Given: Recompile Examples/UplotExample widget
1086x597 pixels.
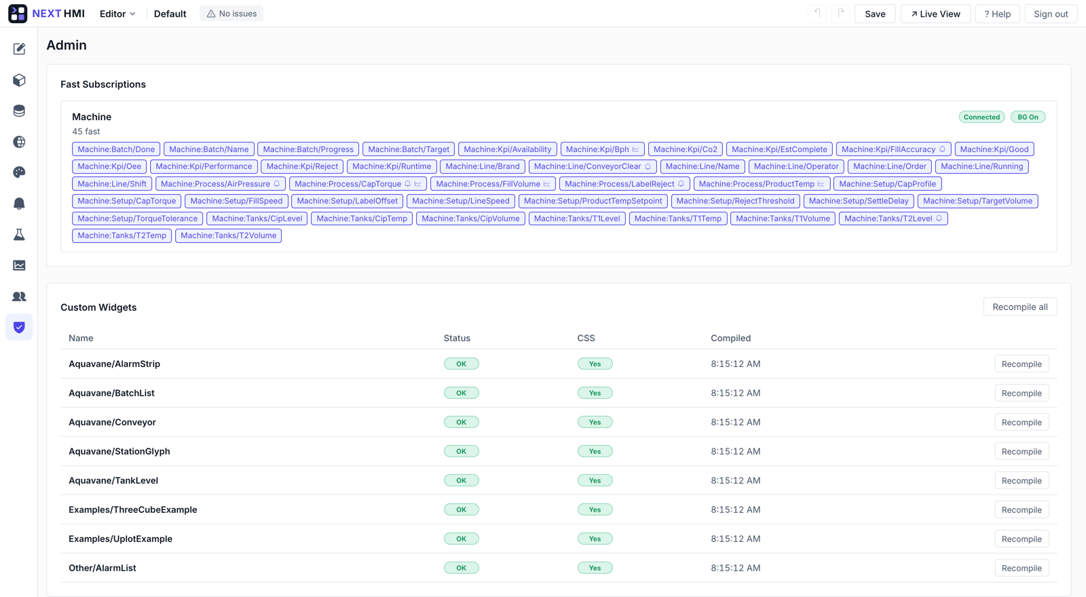Looking at the screenshot, I should tap(1022, 539).
